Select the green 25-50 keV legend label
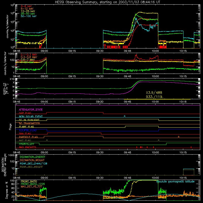The image size is (203, 203). (28, 14)
